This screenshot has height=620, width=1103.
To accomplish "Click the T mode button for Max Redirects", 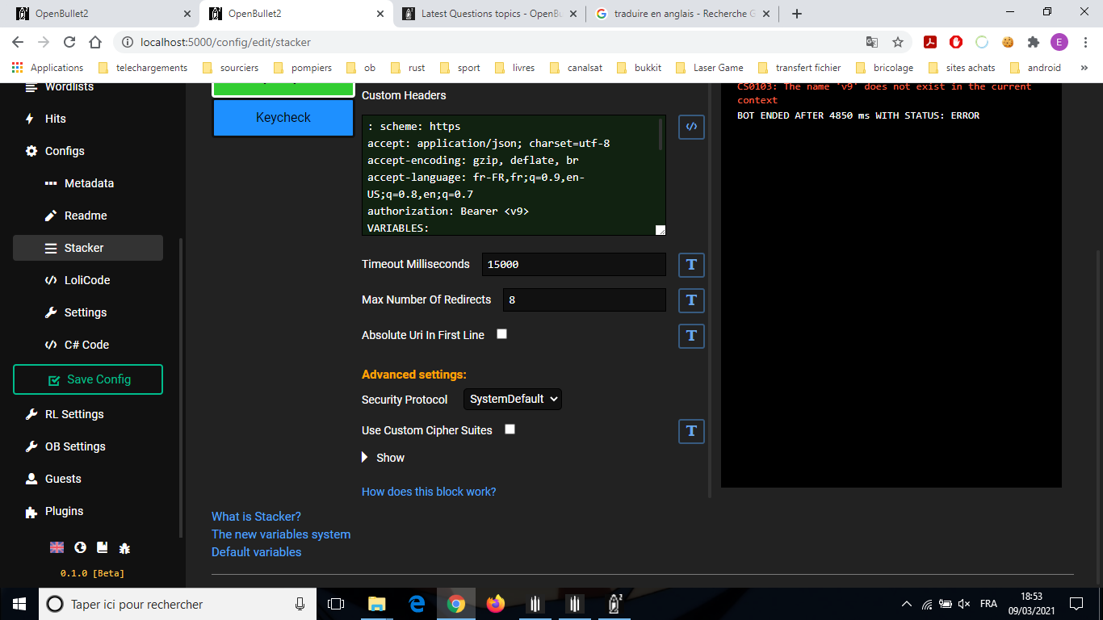I will pos(691,300).
